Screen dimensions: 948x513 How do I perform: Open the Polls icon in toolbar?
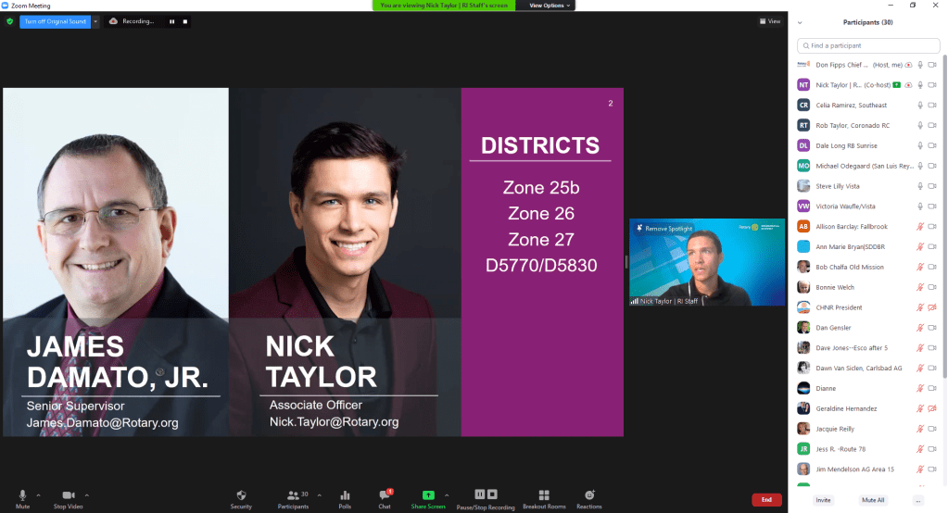[x=345, y=497]
